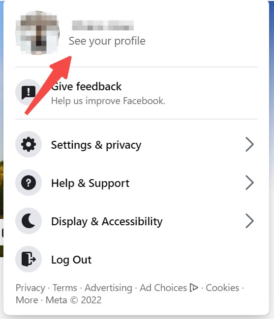
Task: Select the Log Out menu item
Action: point(136,259)
